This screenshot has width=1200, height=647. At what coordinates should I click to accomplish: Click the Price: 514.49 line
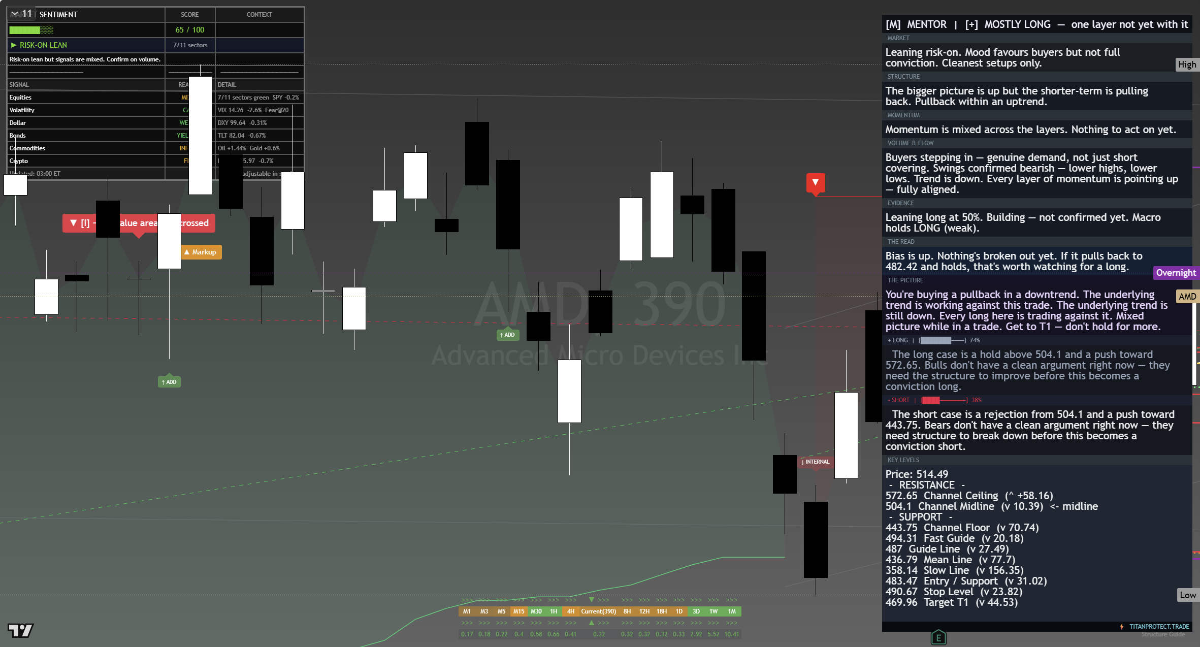pos(917,474)
